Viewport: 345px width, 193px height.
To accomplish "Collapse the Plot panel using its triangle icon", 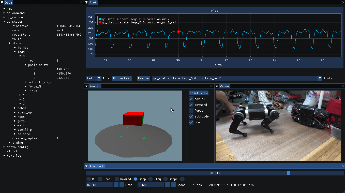I will 86,3.
